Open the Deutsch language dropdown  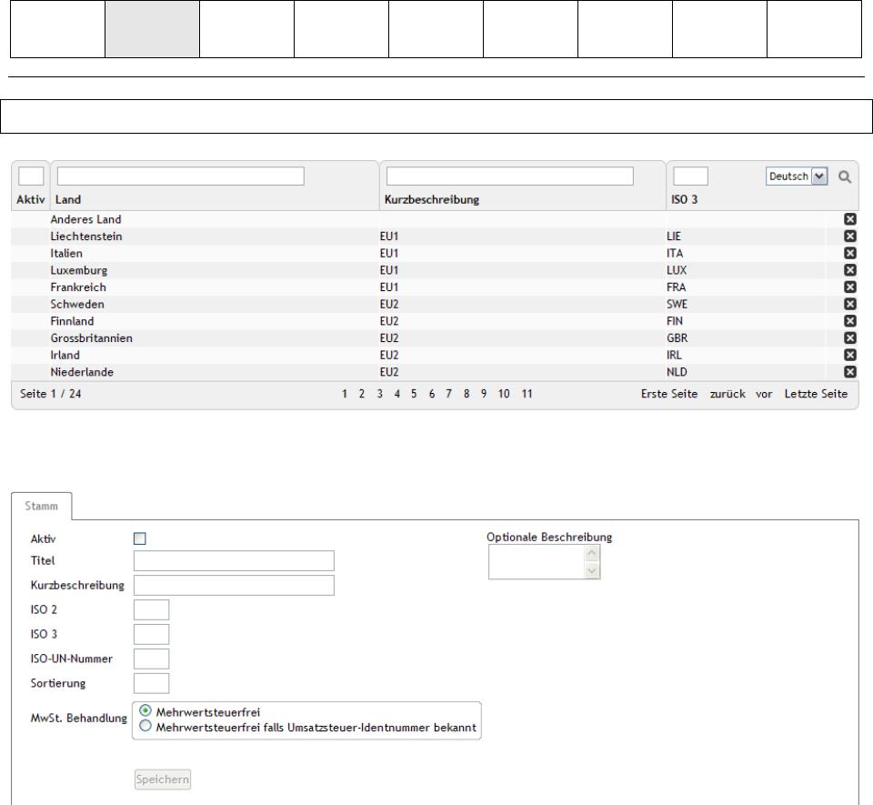(797, 176)
